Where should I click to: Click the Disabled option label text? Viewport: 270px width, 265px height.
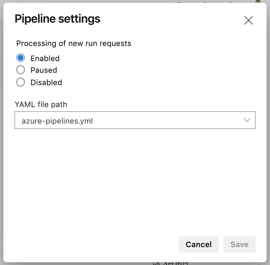click(x=46, y=83)
